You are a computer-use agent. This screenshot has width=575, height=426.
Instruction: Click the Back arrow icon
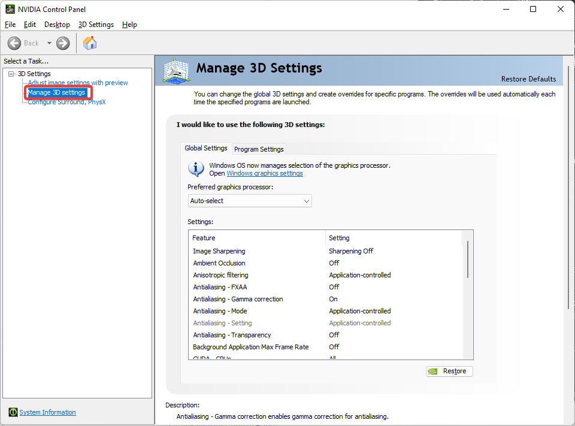pyautogui.click(x=14, y=43)
